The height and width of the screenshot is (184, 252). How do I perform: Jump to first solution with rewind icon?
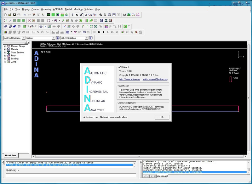coord(94,32)
